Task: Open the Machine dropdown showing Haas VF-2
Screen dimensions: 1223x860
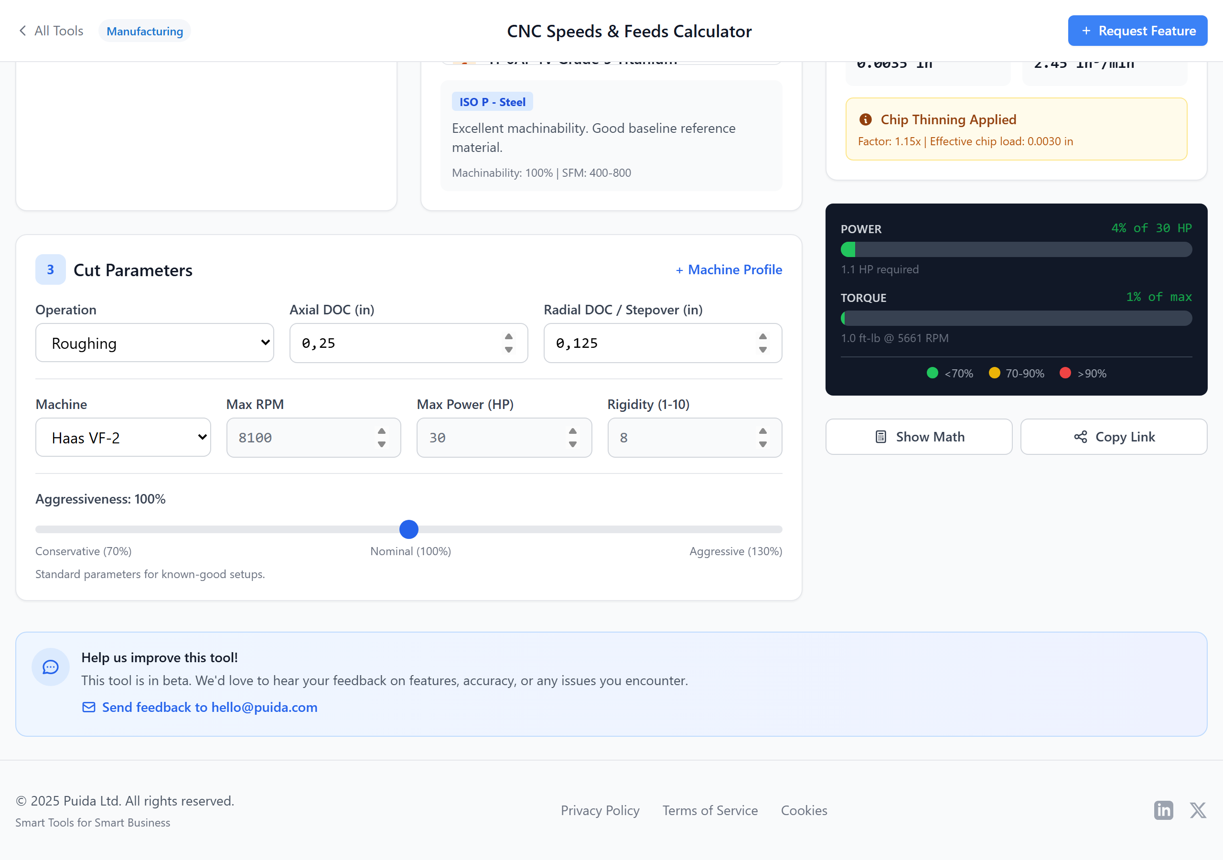Action: coord(123,438)
